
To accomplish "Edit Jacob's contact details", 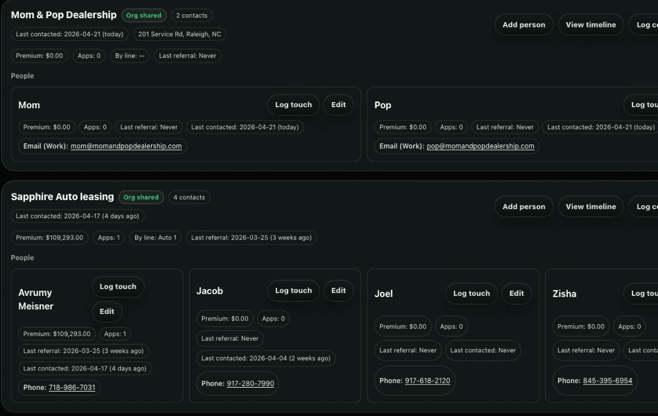I will tap(338, 291).
